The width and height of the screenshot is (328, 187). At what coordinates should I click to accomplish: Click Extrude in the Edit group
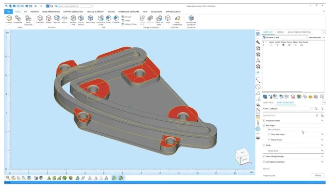[x=126, y=17]
